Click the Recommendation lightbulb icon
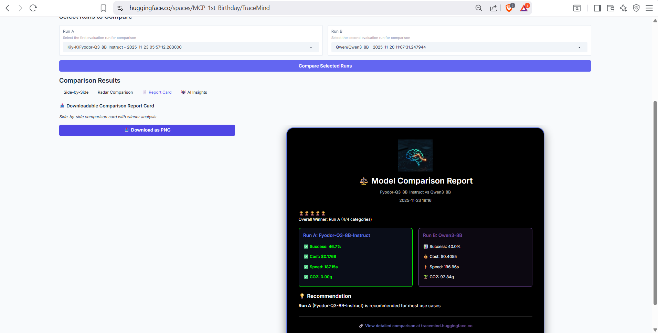Screen dimensions: 658x333 click(302, 296)
